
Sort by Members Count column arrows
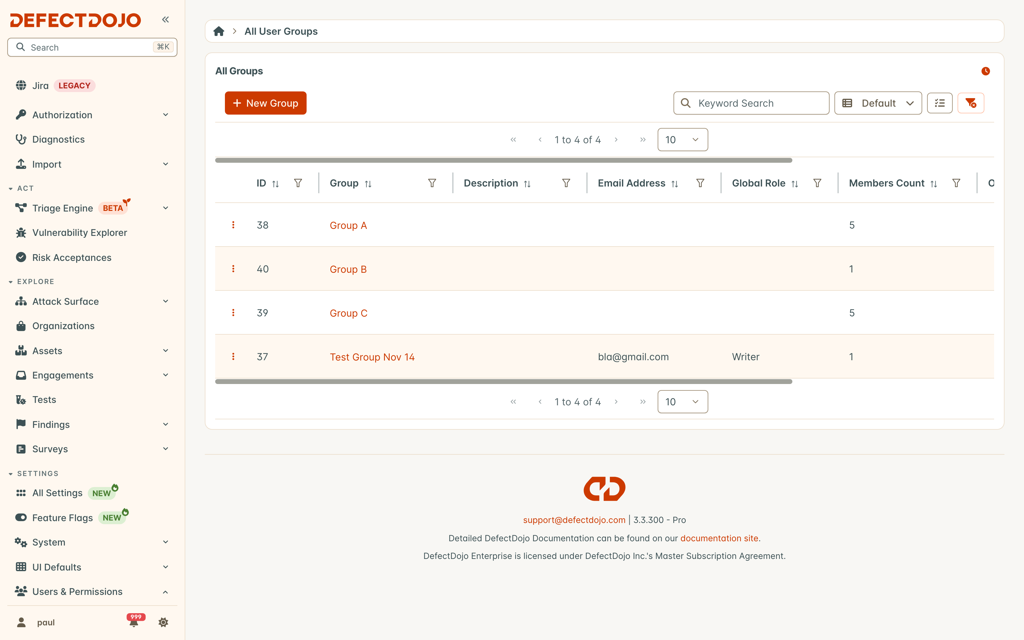point(934,184)
